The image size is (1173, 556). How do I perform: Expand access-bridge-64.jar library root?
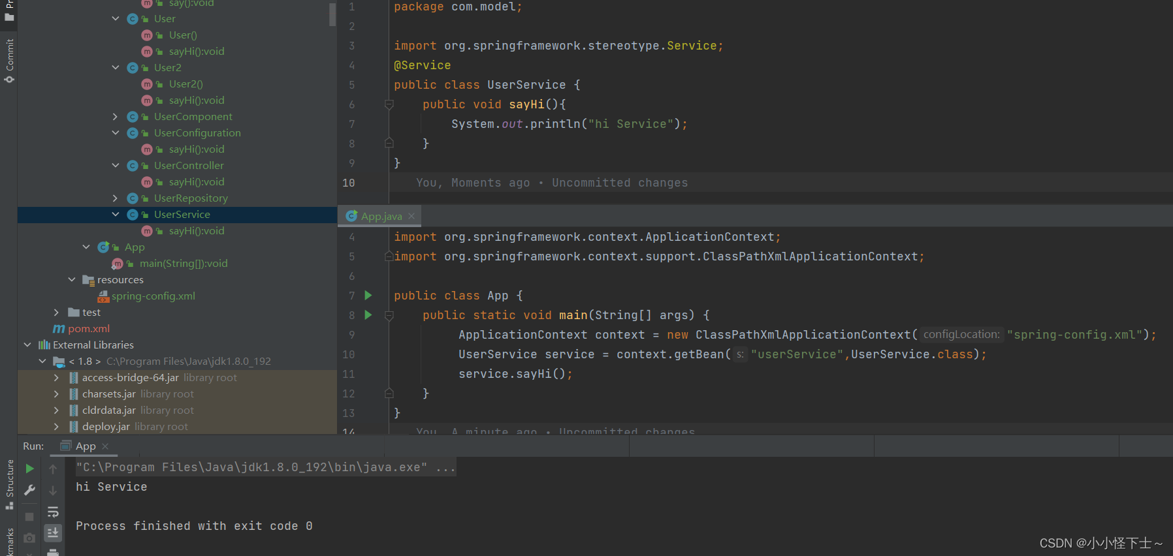coord(57,378)
